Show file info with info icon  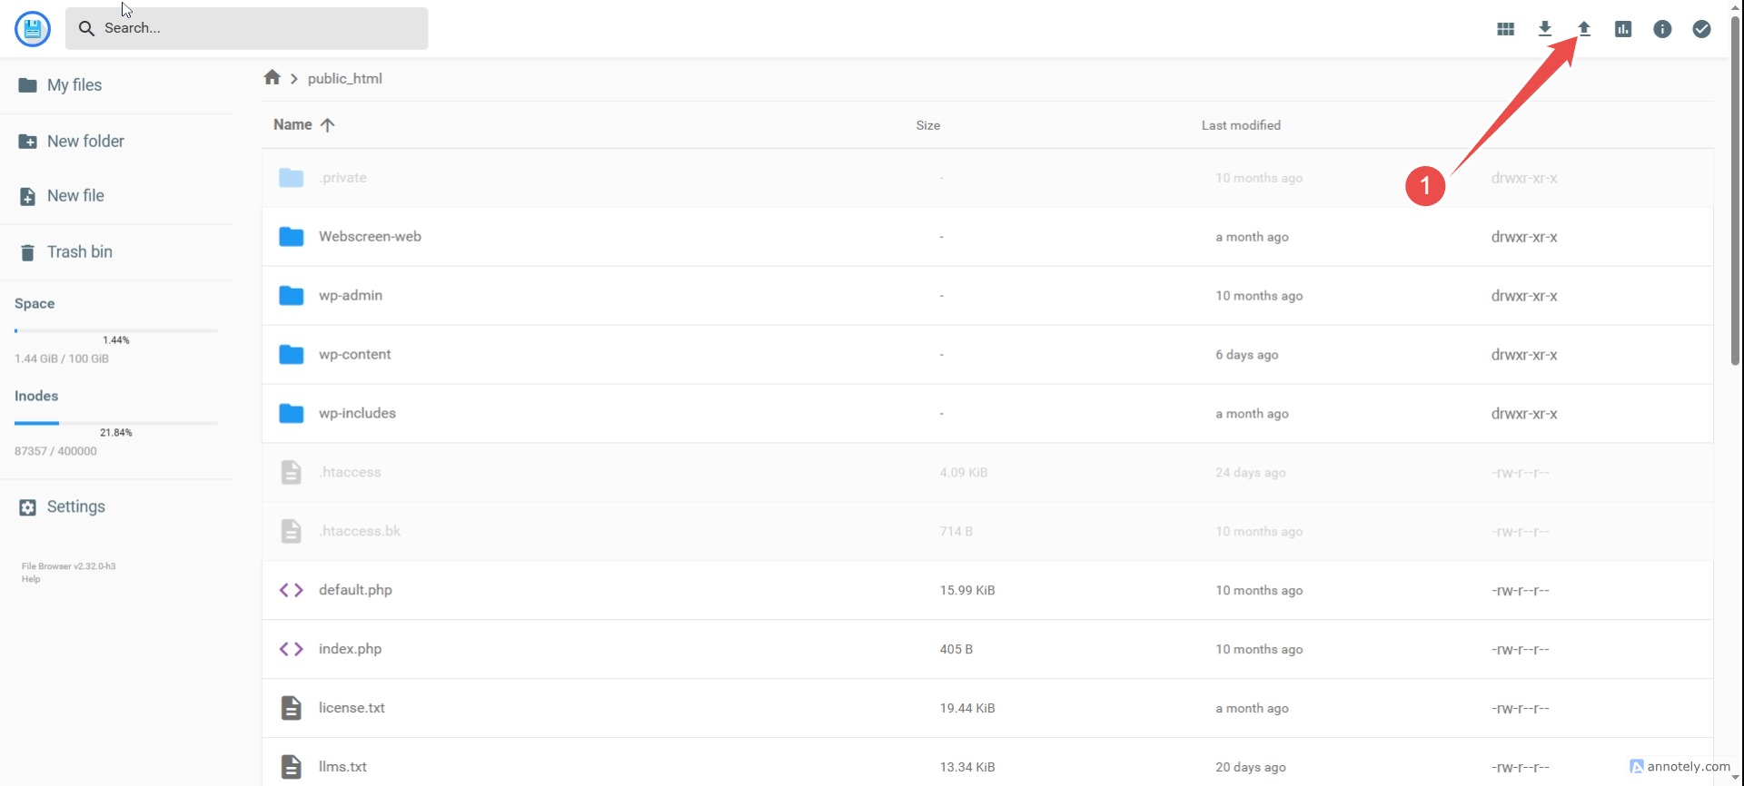point(1662,29)
